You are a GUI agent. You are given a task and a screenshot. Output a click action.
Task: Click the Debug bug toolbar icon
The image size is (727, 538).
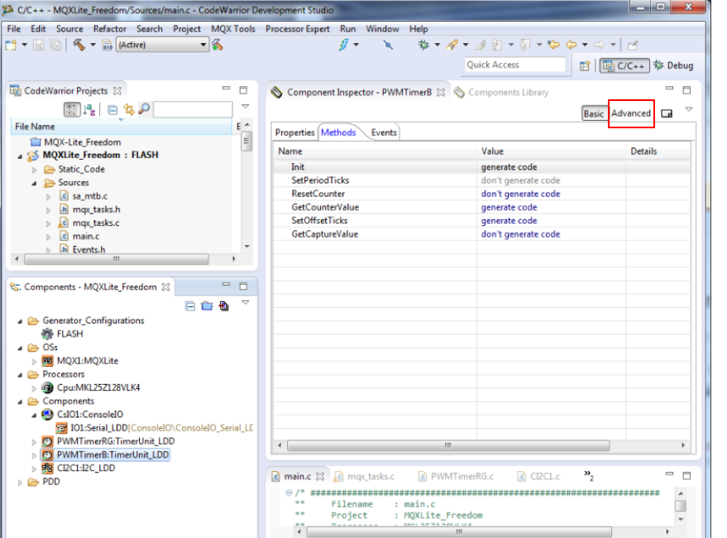click(x=423, y=45)
